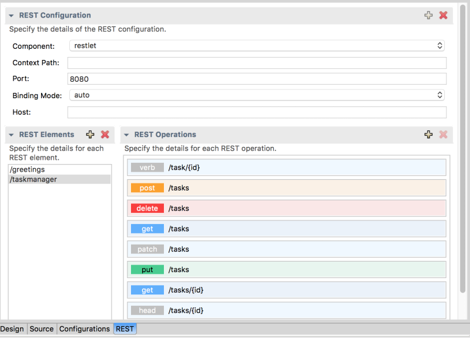Open the Component dropdown showing restlet
This screenshot has height=338, width=470.
click(257, 45)
